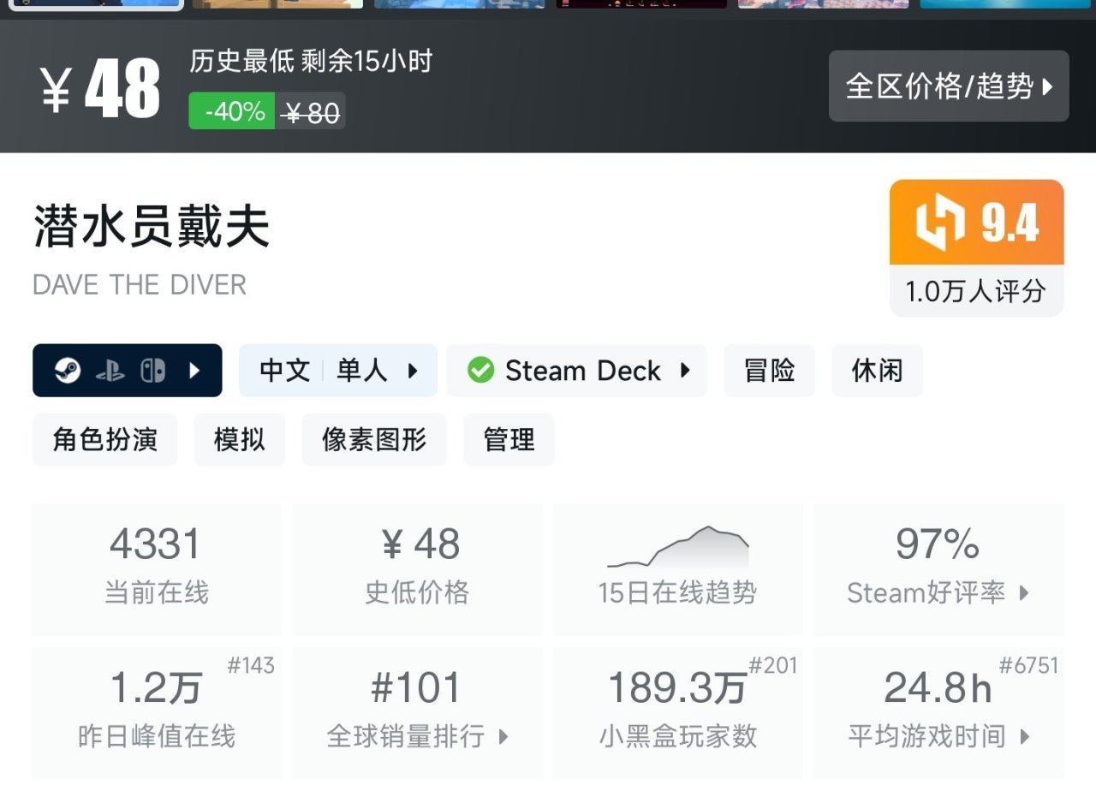Open the 1.2万 昨日峰值在线 stat
Screen dimensions: 1096x791
[157, 712]
